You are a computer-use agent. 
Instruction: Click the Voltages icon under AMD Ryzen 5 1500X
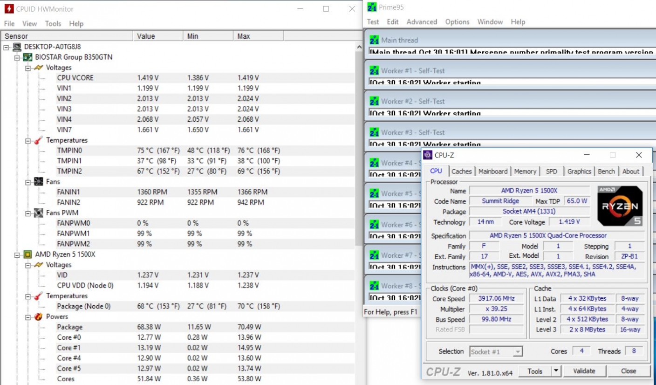point(39,265)
